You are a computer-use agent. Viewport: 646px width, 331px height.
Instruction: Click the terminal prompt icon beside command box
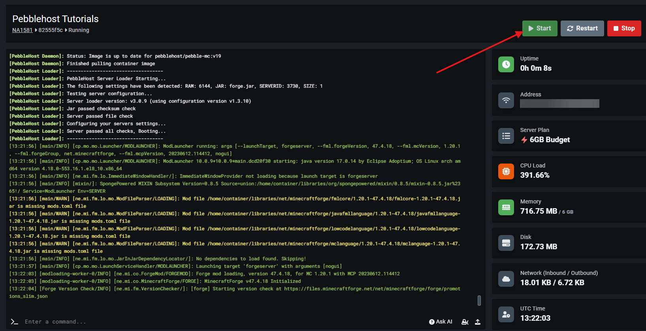(15, 322)
